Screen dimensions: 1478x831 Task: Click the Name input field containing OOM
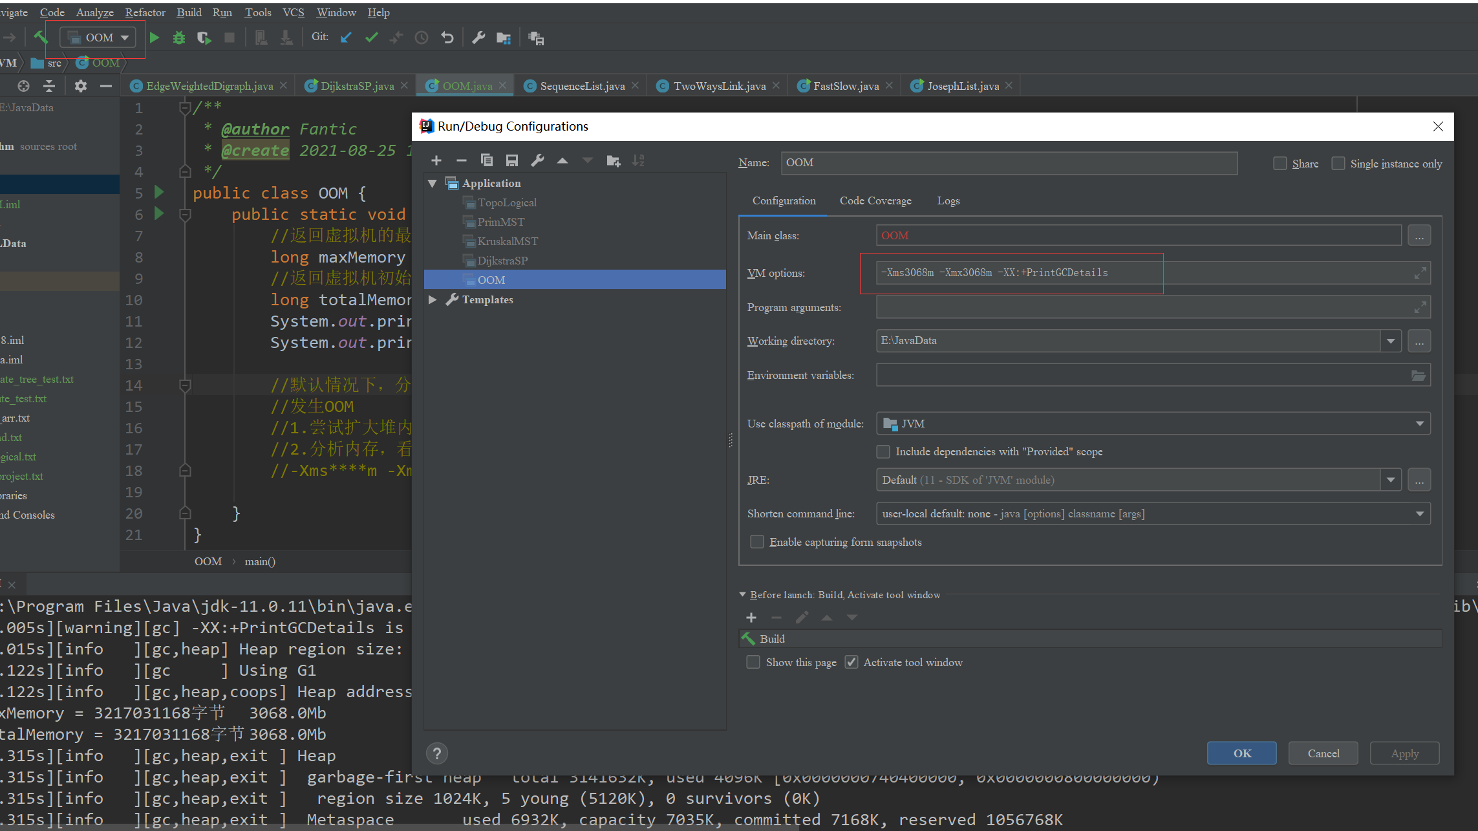tap(1009, 163)
